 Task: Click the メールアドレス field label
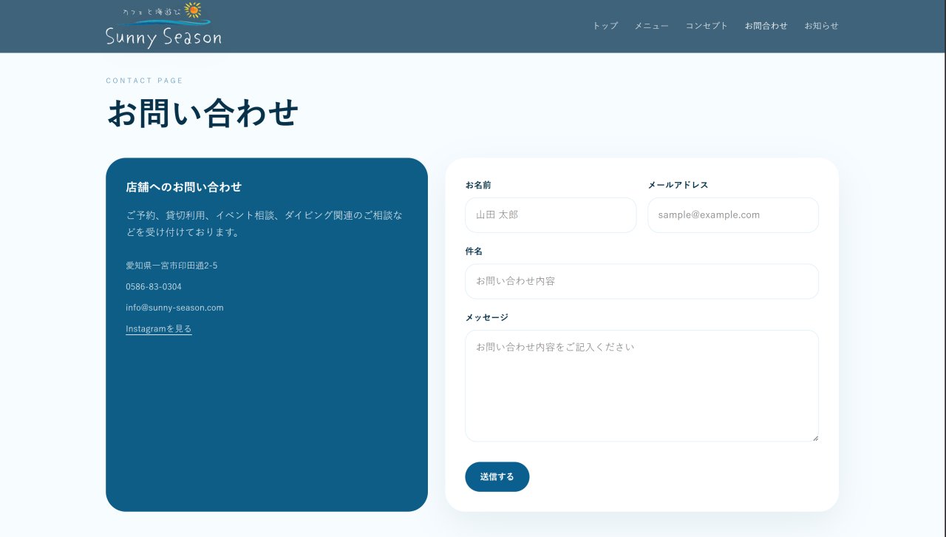click(x=678, y=185)
